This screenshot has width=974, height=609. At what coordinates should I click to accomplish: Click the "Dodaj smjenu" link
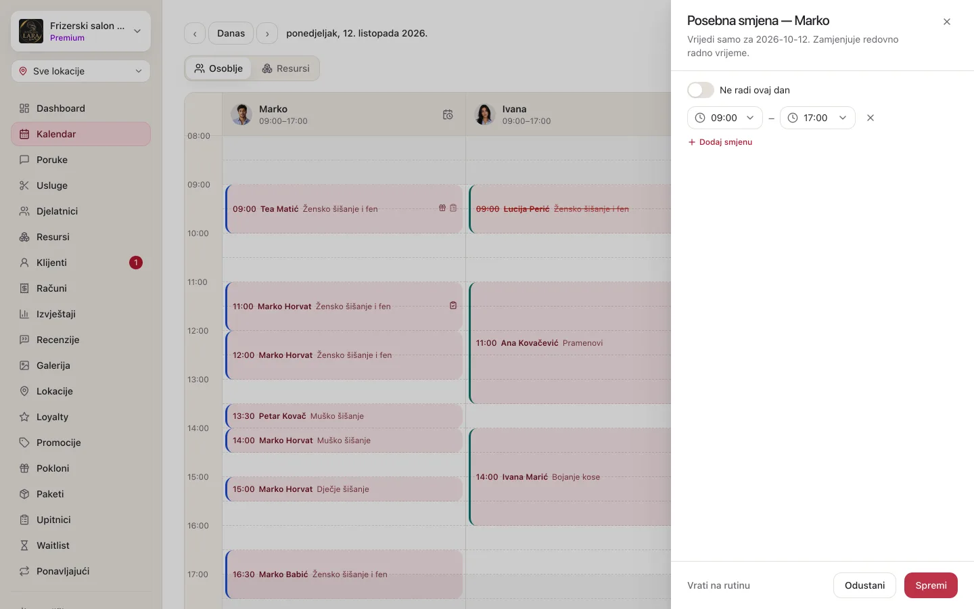(720, 142)
